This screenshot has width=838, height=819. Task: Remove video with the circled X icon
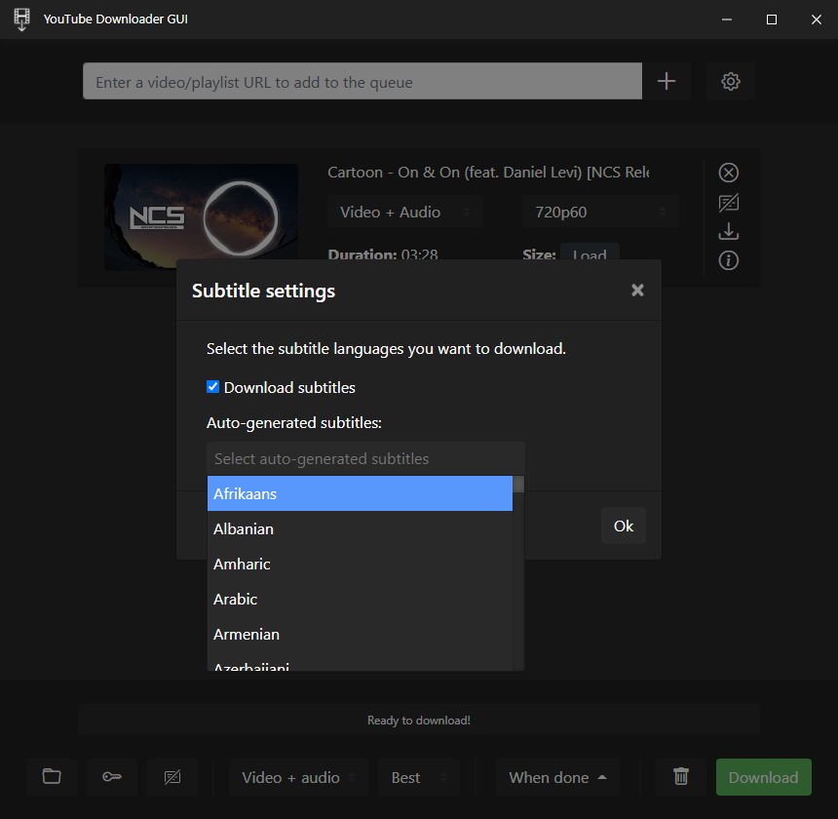pos(729,173)
